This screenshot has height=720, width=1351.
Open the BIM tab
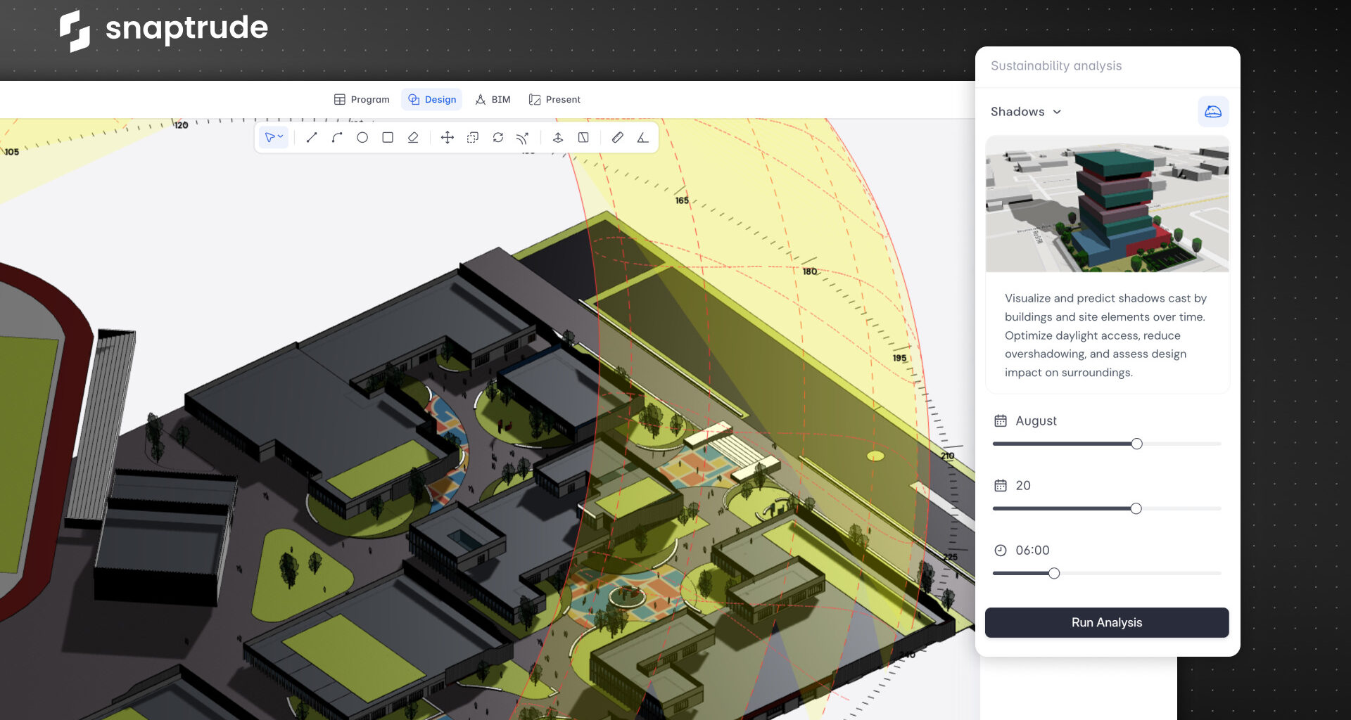coord(493,100)
